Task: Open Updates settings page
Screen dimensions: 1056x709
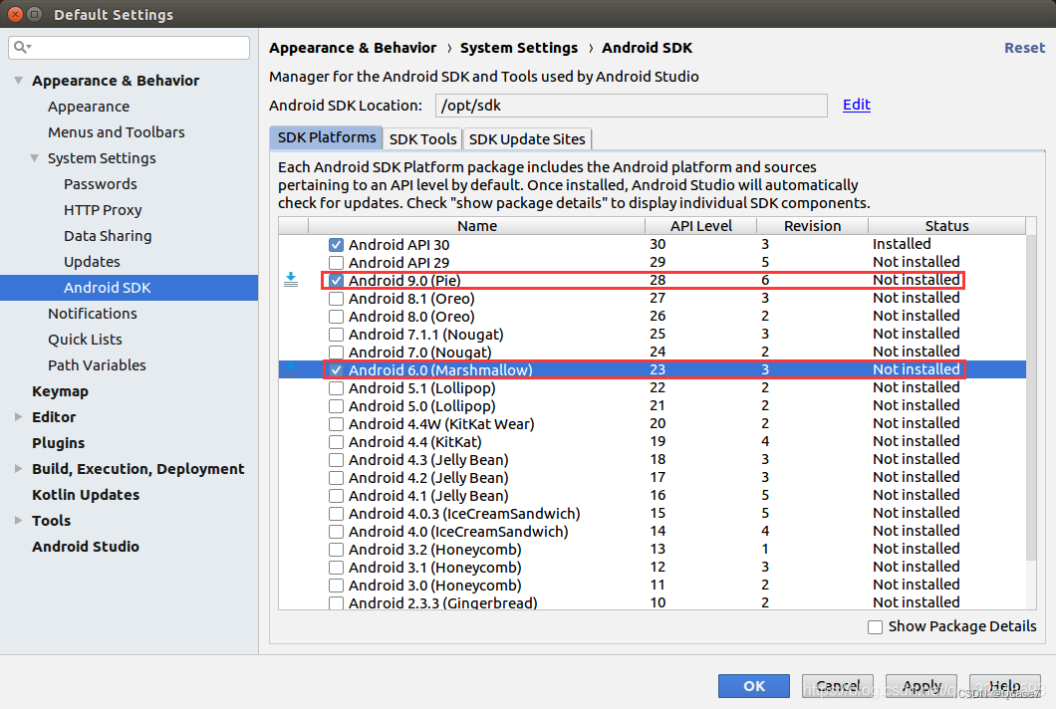Action: [92, 262]
